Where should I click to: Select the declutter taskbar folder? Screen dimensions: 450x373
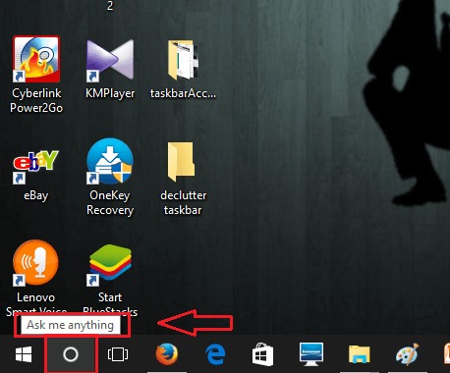click(x=181, y=162)
